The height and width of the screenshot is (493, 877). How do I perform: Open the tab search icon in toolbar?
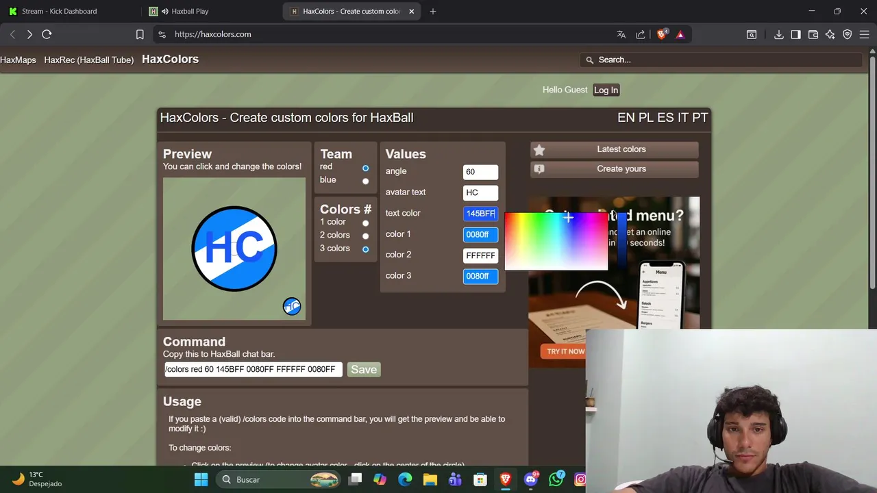[752, 34]
